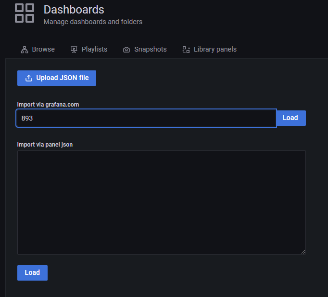Click the Upload JSON file button
This screenshot has width=328, height=297.
57,78
